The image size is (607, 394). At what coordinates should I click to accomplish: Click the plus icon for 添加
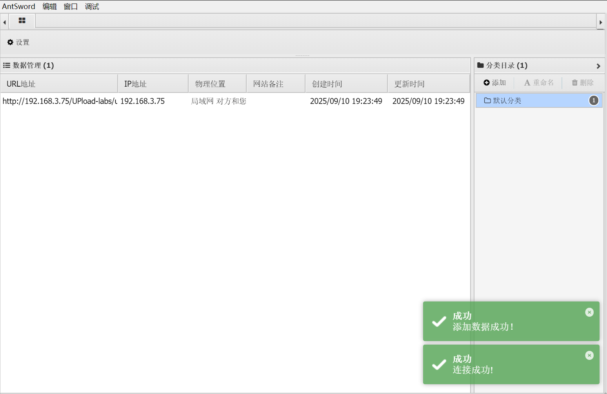487,82
